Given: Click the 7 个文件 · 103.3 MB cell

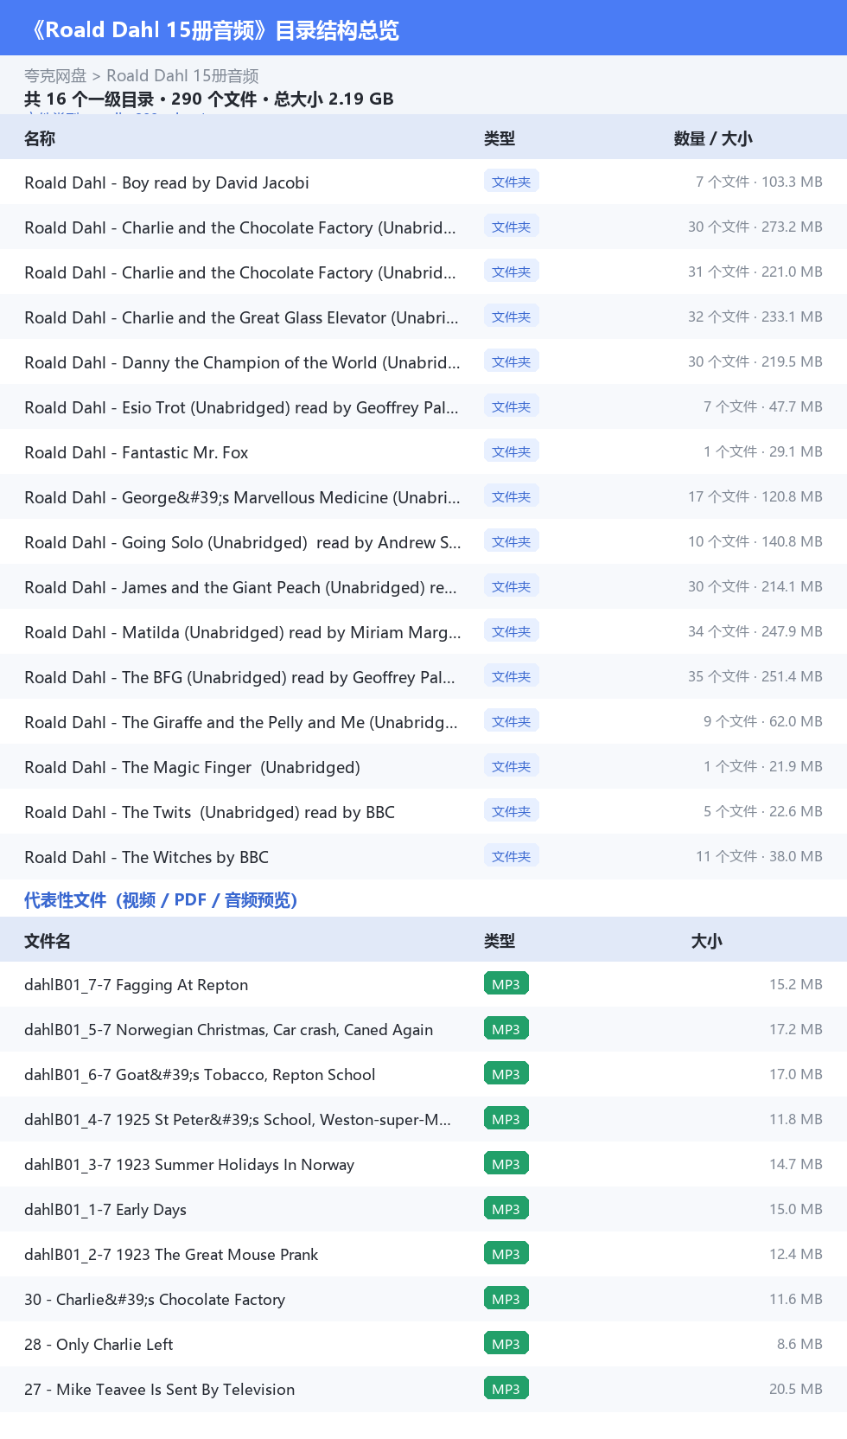Looking at the screenshot, I should (x=759, y=182).
